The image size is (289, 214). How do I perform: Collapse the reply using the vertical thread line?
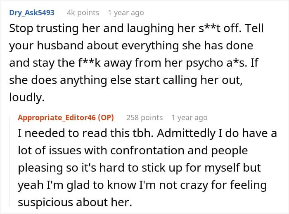point(9,161)
